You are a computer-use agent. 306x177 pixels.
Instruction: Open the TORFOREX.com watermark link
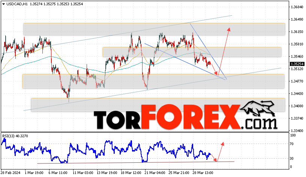click(x=185, y=117)
